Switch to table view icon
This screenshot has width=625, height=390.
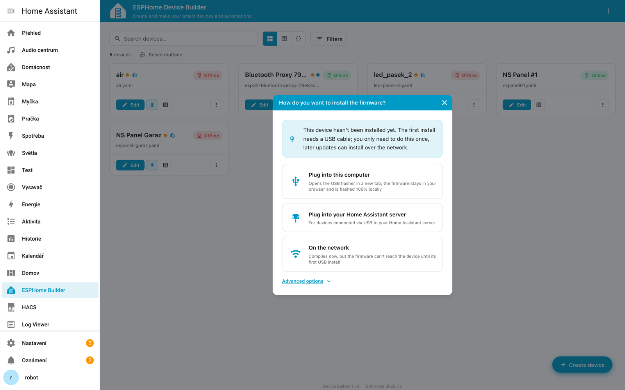tap(284, 39)
